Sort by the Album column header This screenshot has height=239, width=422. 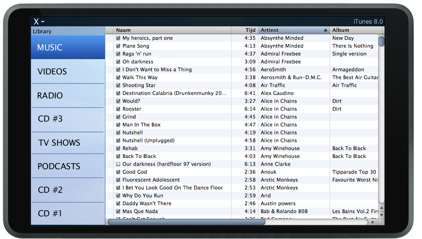357,30
